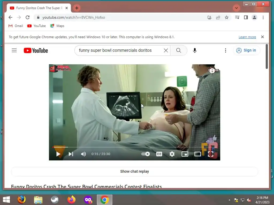Expand the tab search dropdown

click(x=237, y=8)
